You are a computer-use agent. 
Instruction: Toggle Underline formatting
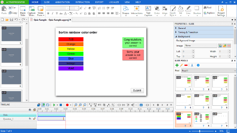click(57, 13)
